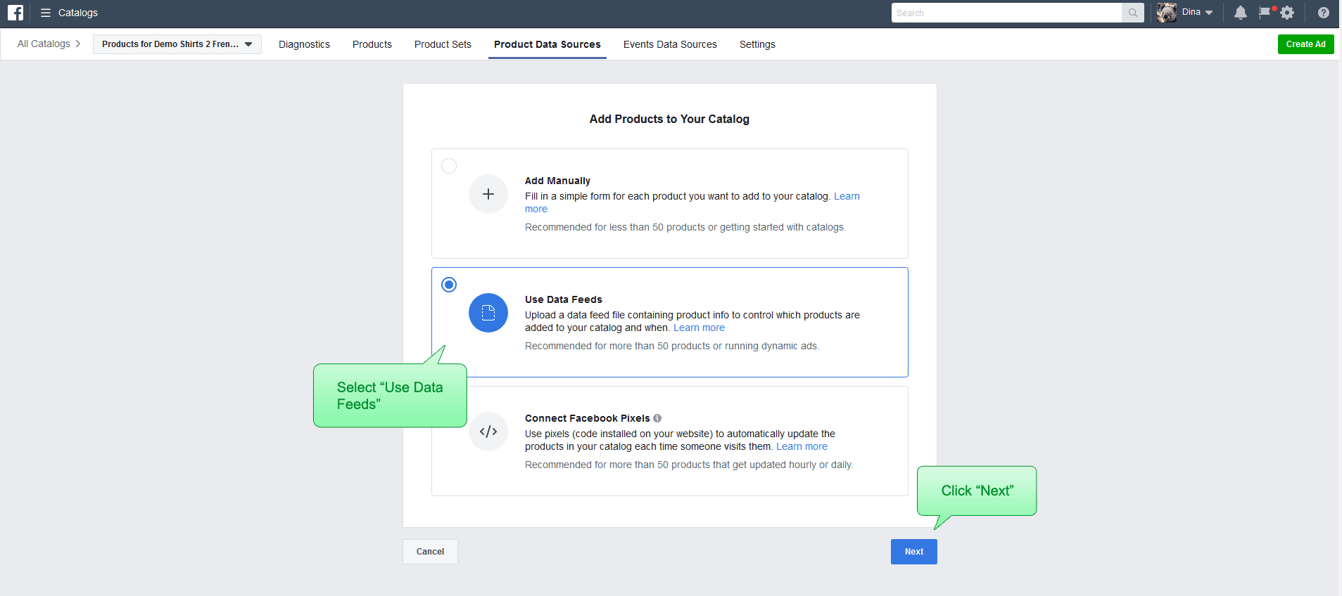Switch to the Diagnostics tab
Viewport: 1342px width, 596px height.
click(x=304, y=44)
